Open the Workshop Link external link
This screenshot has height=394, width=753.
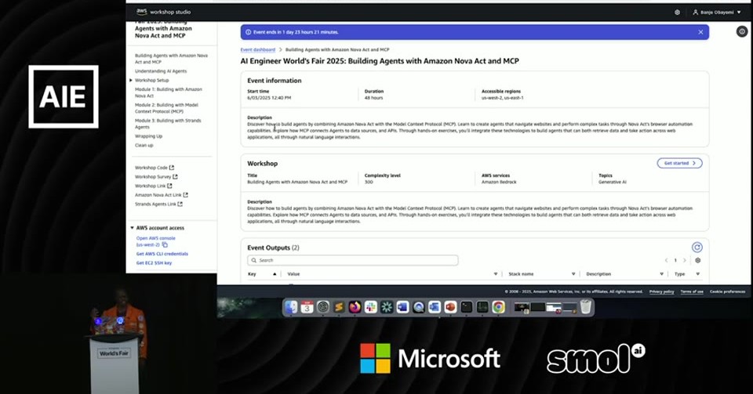(153, 186)
